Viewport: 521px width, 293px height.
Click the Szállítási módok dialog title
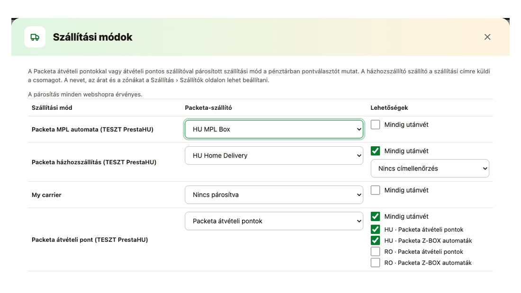point(93,37)
